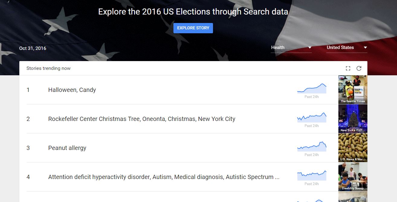Open the Peanut allergy story

(67, 148)
